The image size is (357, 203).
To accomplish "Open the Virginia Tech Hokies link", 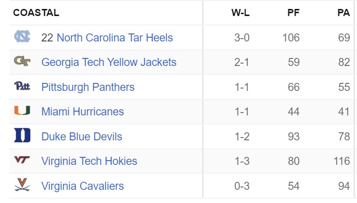I will [89, 161].
